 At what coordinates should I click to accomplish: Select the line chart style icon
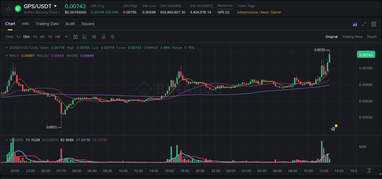tap(85, 37)
